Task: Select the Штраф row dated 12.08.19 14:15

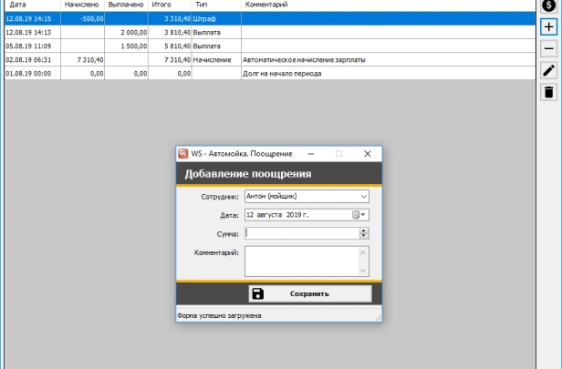Action: [182, 17]
